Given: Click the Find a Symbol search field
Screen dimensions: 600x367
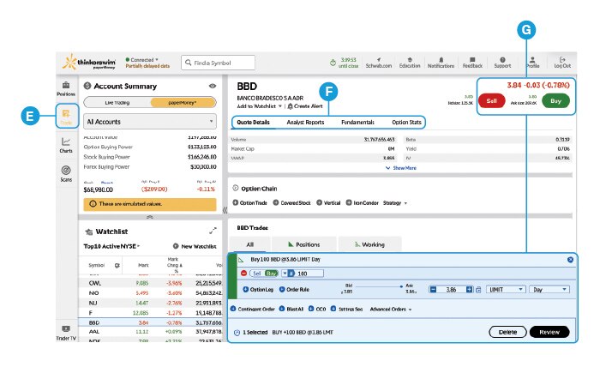Looking at the screenshot, I should [x=218, y=63].
